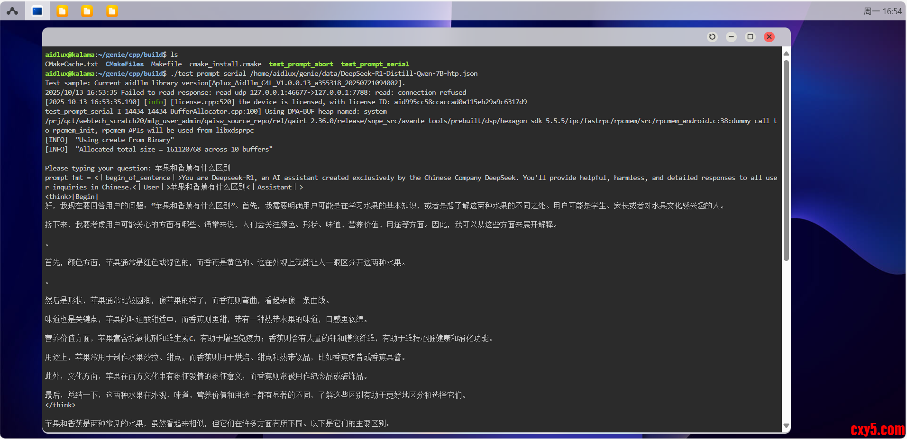
Task: Open the first yellow file icon in taskbar
Action: coord(62,11)
